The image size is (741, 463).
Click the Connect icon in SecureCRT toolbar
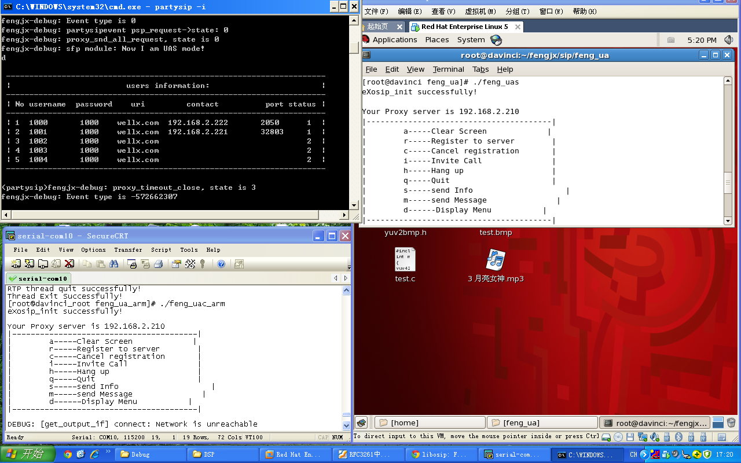[x=16, y=264]
